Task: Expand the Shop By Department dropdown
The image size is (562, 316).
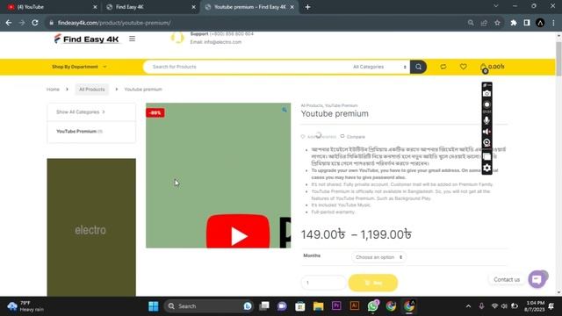Action: coord(79,67)
